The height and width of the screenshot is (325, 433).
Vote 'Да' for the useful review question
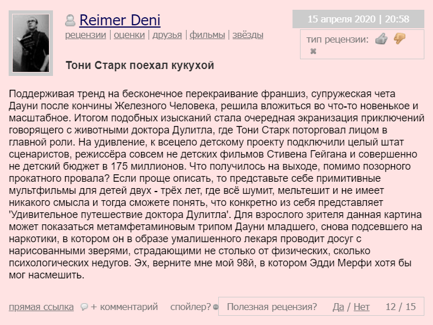339,307
